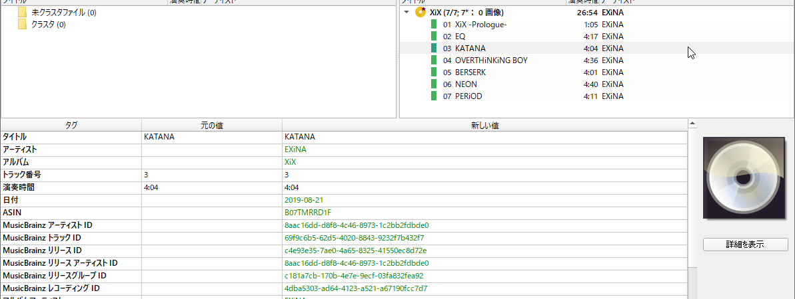Select track 03 KATANA
Screen dimensions: 795x299
(x=470, y=49)
